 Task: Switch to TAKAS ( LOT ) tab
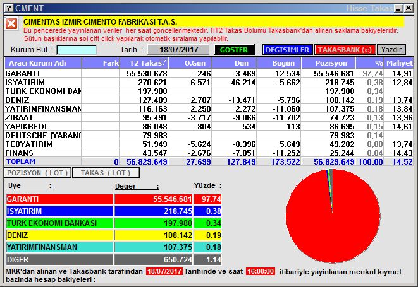(106, 173)
